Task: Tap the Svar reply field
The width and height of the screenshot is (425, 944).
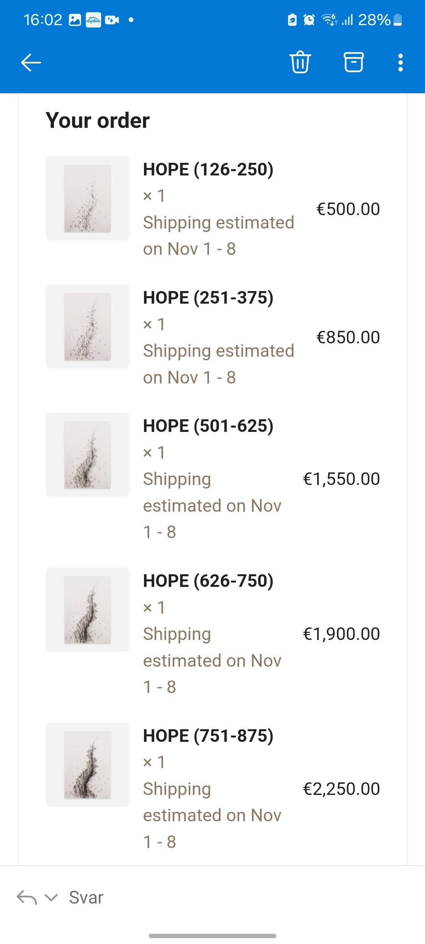Action: click(86, 897)
